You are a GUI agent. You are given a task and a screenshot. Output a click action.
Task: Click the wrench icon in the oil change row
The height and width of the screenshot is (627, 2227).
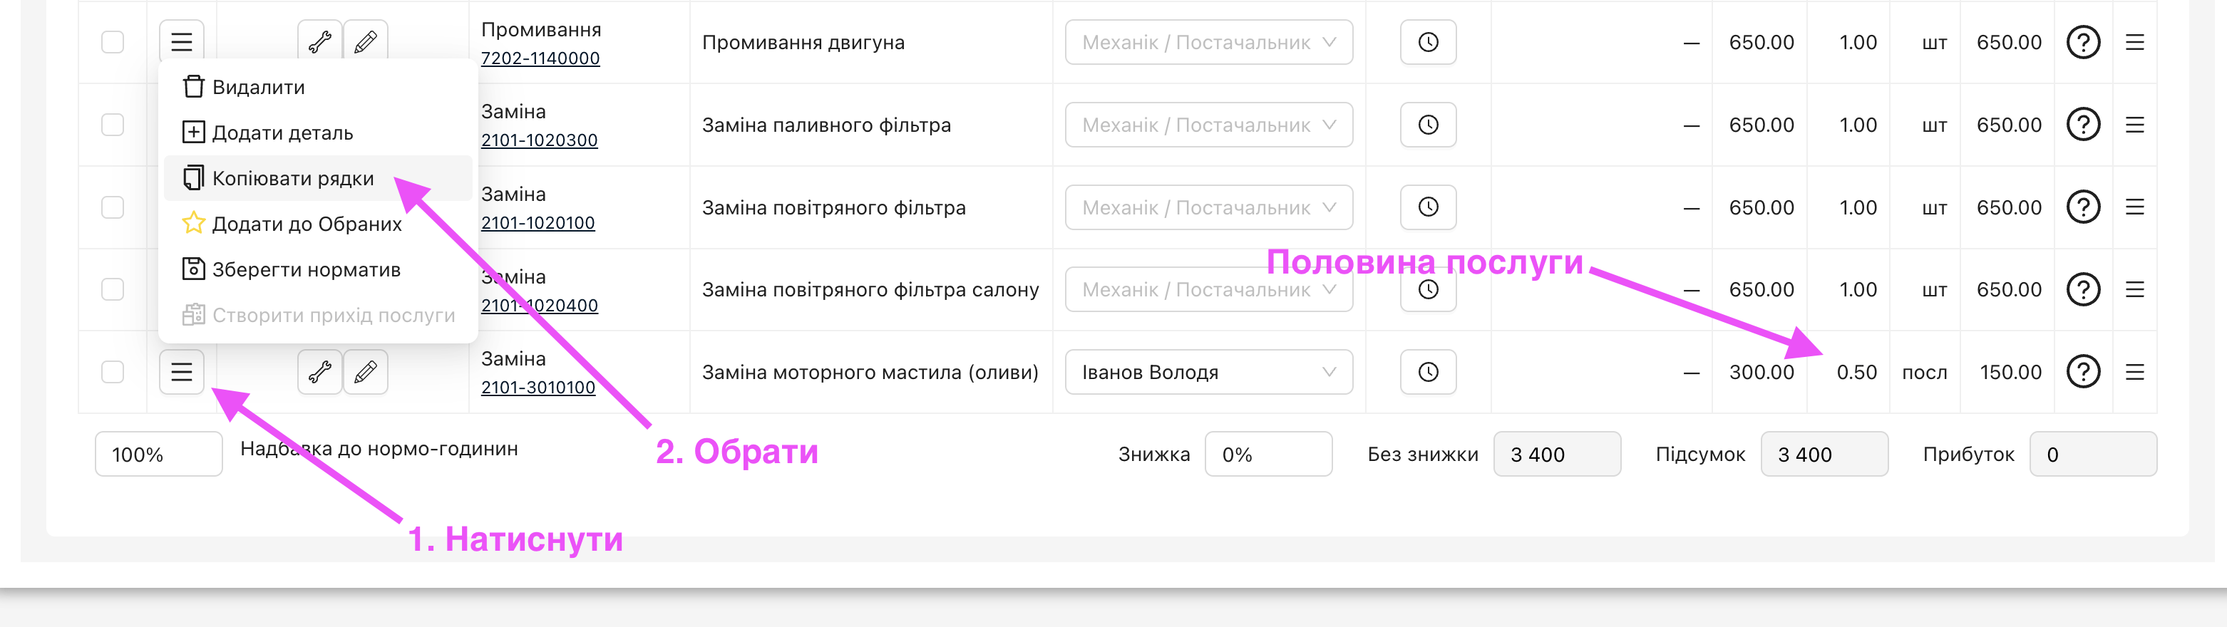(320, 372)
